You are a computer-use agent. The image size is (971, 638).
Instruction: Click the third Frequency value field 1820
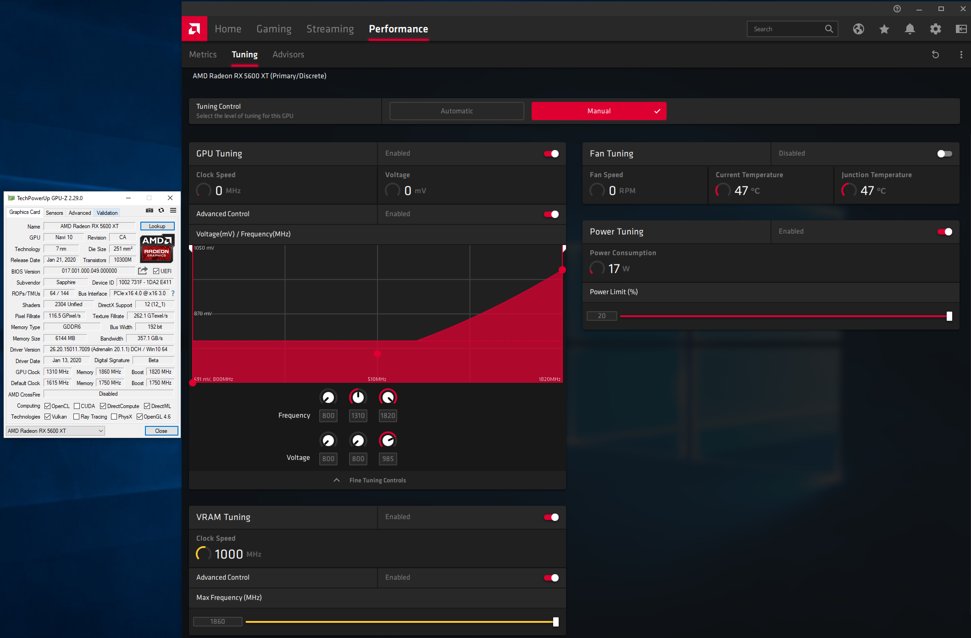pyautogui.click(x=388, y=416)
